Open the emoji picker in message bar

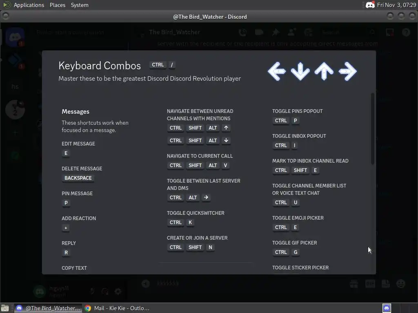point(401,284)
